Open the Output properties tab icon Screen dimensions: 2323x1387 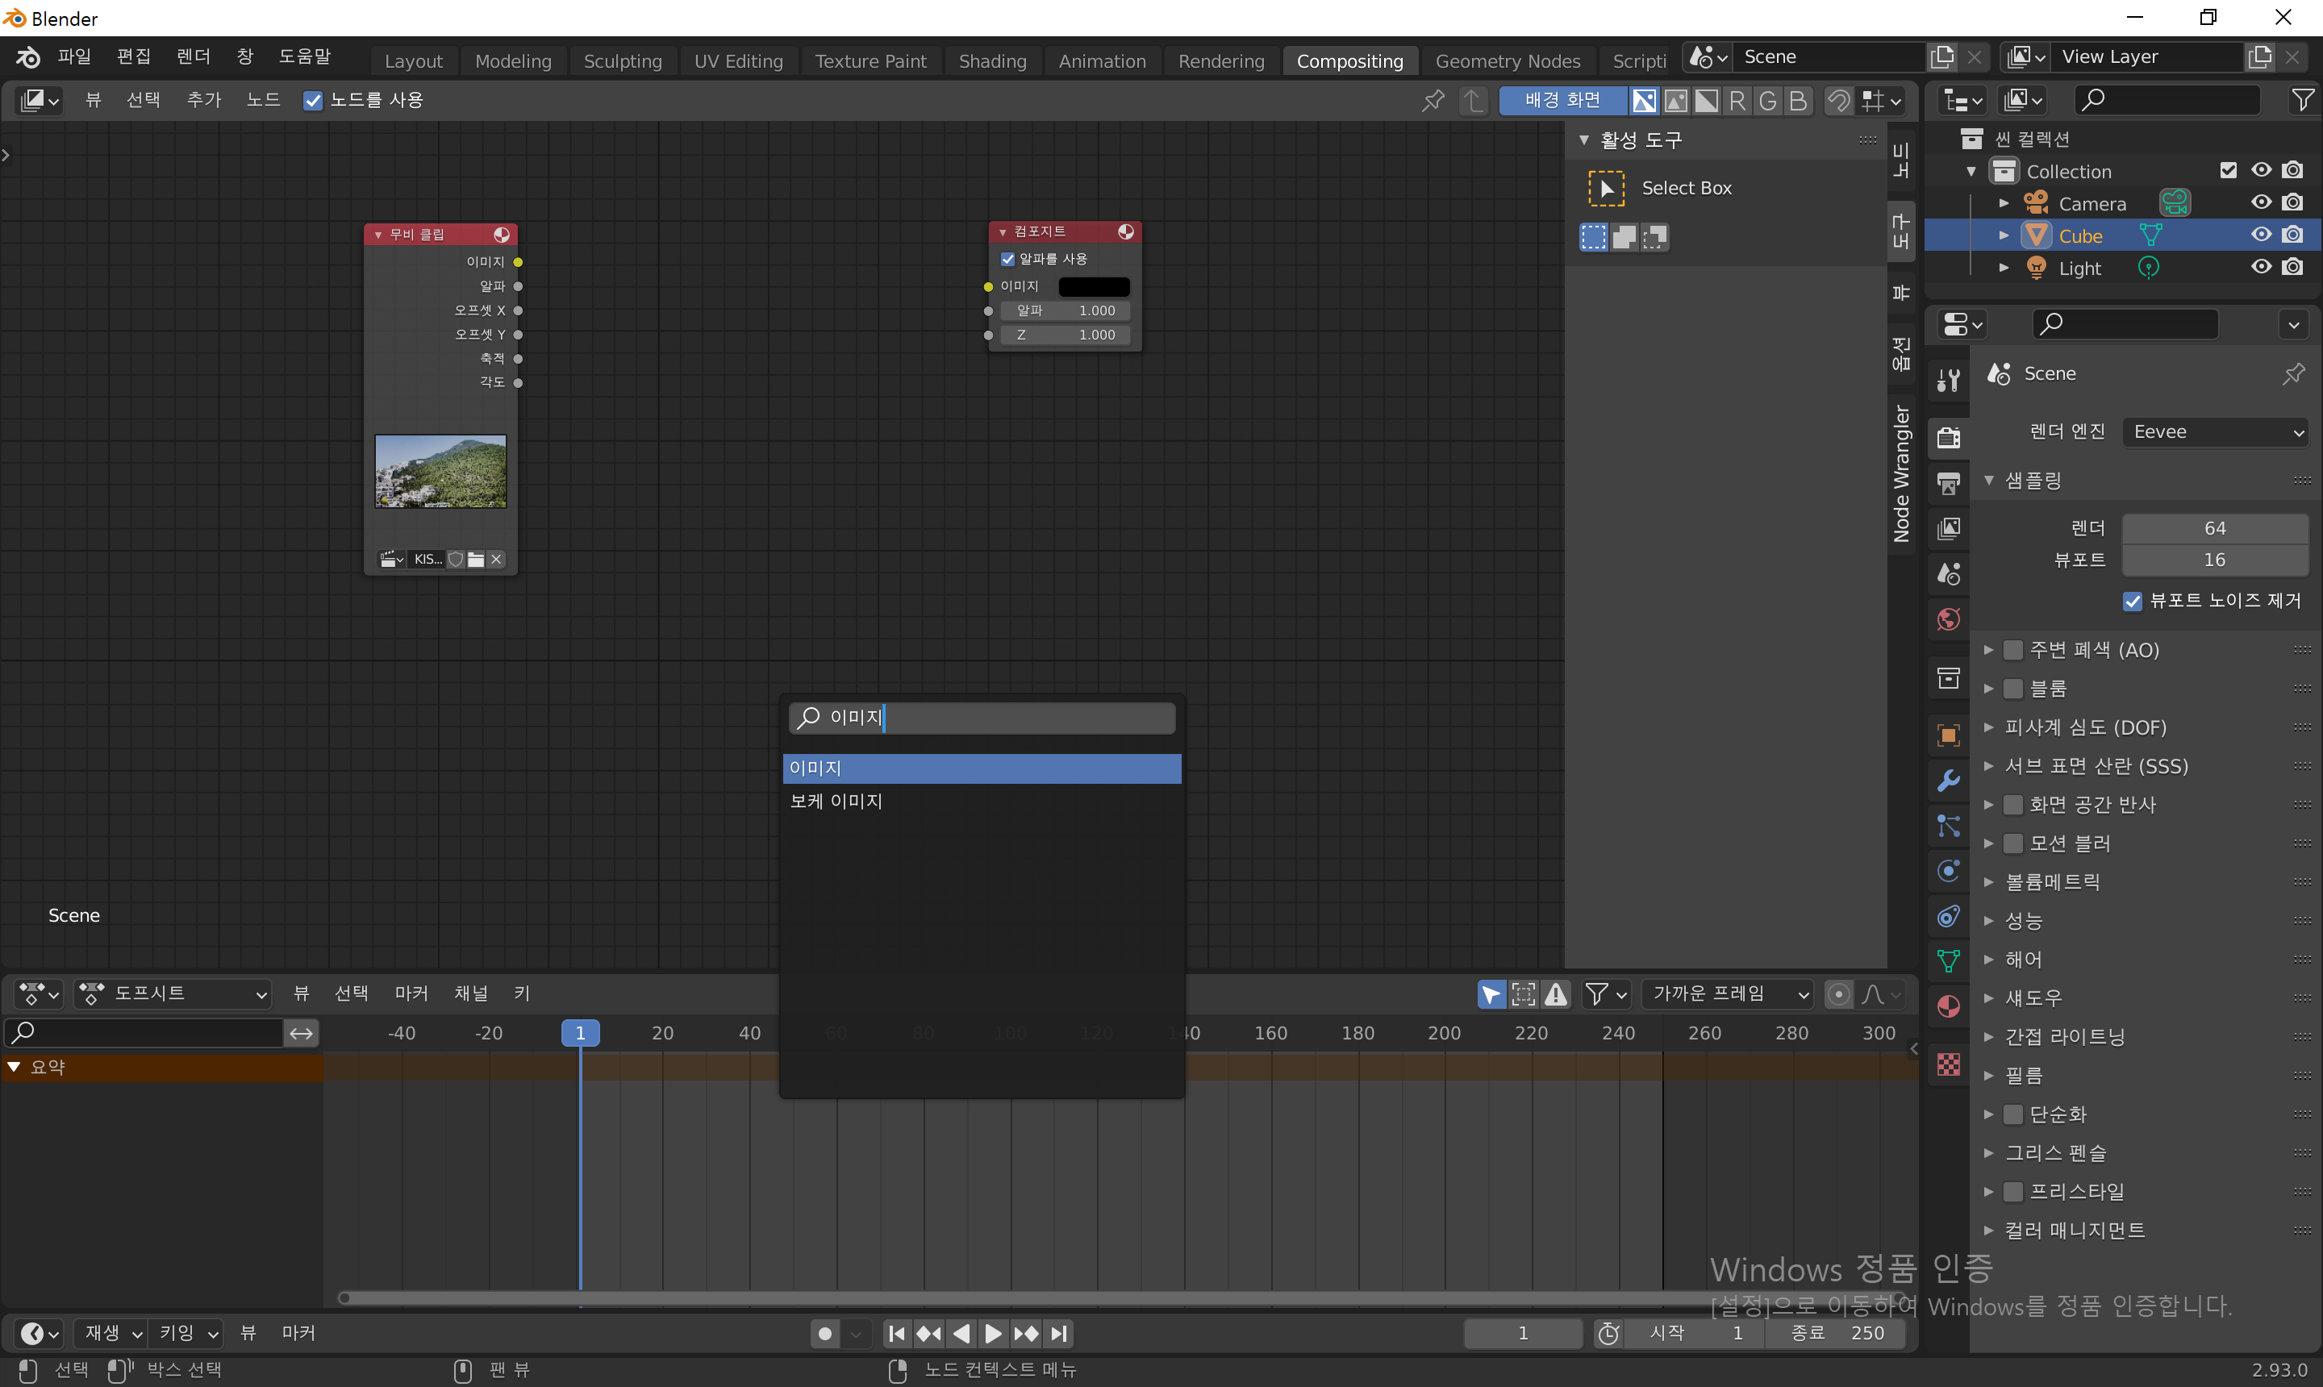[x=1948, y=482]
